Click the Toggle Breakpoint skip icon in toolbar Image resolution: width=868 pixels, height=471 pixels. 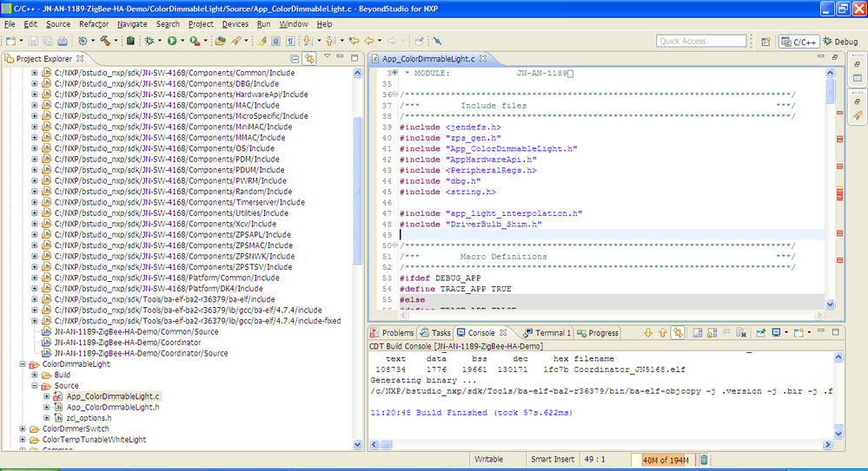click(437, 41)
